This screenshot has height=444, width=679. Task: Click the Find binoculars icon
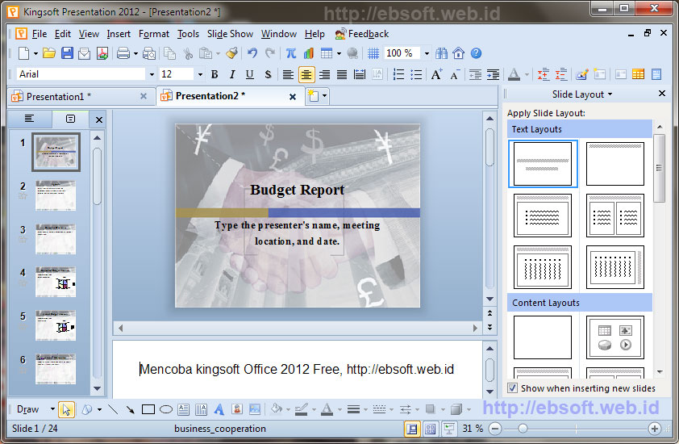click(x=441, y=53)
